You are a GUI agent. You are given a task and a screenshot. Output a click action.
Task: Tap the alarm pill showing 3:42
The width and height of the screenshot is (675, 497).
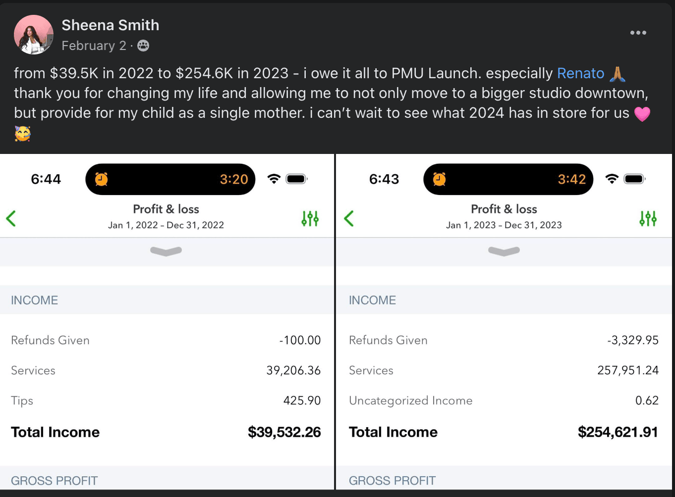(x=508, y=179)
